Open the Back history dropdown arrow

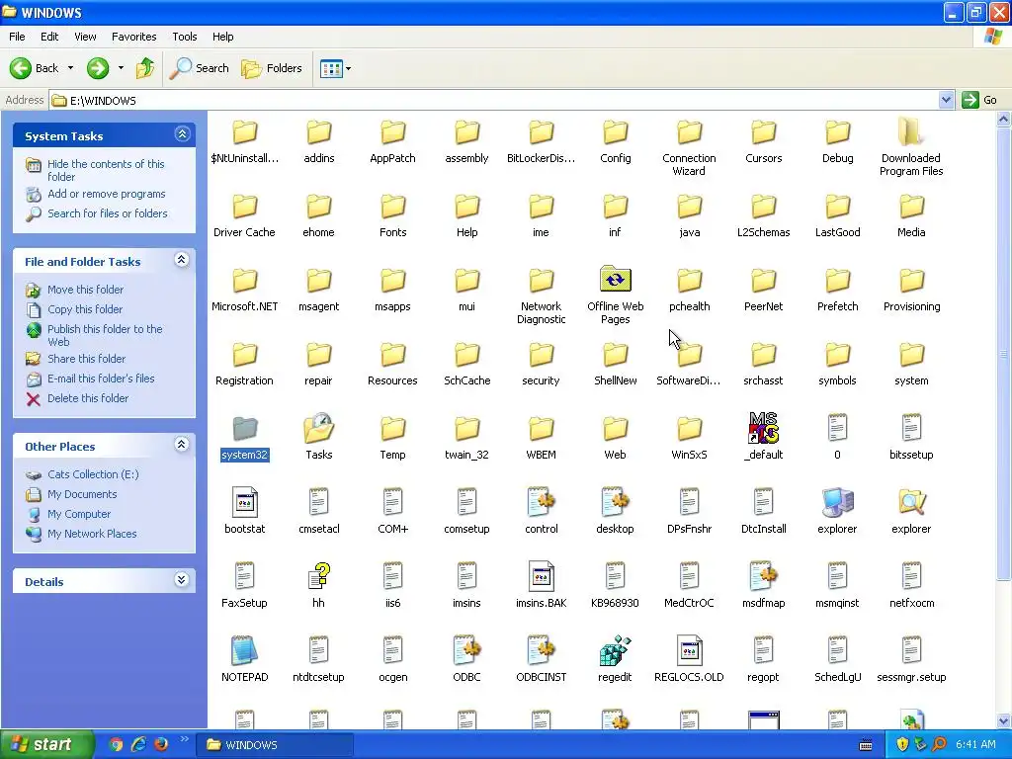70,68
